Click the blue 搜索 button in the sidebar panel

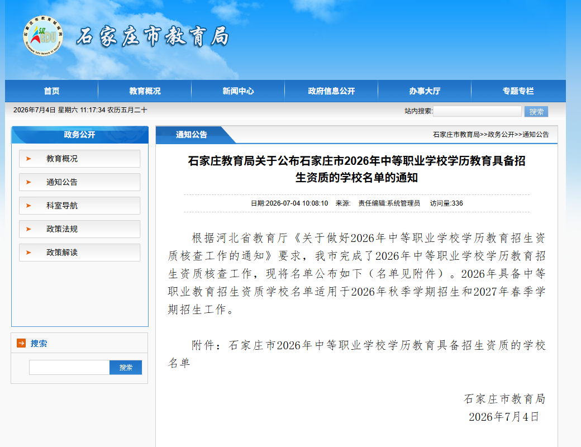tap(126, 367)
